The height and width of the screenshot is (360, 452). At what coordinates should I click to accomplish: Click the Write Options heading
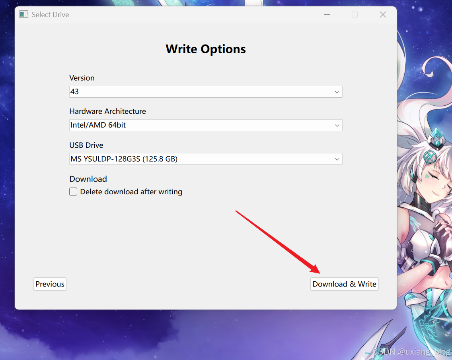[x=206, y=49]
